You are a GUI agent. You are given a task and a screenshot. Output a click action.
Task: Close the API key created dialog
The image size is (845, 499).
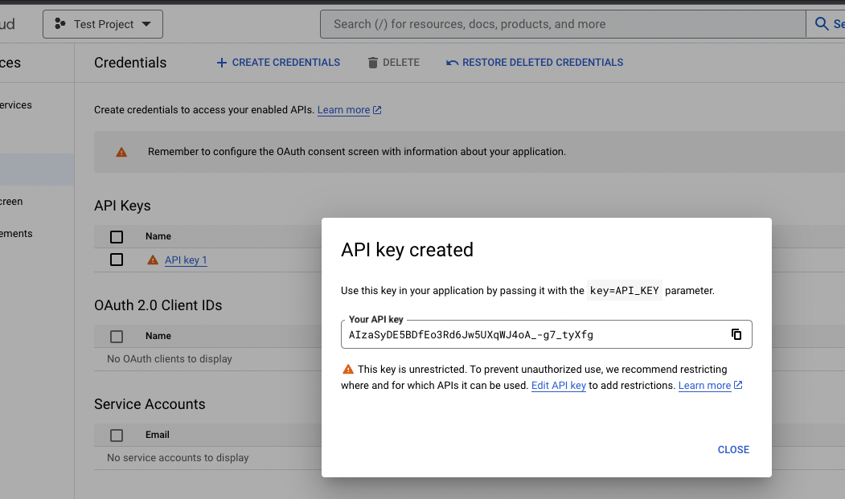click(732, 449)
